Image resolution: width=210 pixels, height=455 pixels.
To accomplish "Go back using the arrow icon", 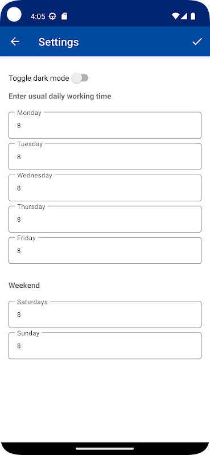I will click(15, 42).
